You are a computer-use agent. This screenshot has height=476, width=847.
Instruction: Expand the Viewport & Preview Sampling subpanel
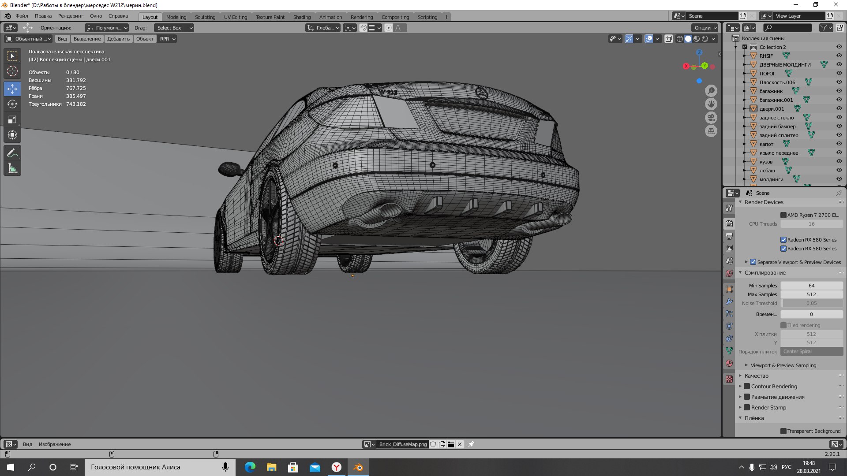[746, 365]
